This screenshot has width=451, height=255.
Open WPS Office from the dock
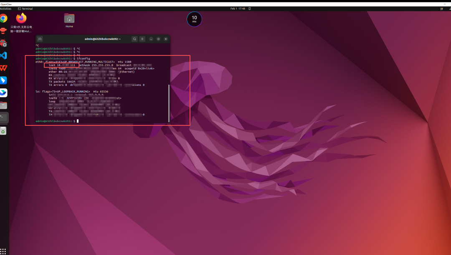[3, 67]
